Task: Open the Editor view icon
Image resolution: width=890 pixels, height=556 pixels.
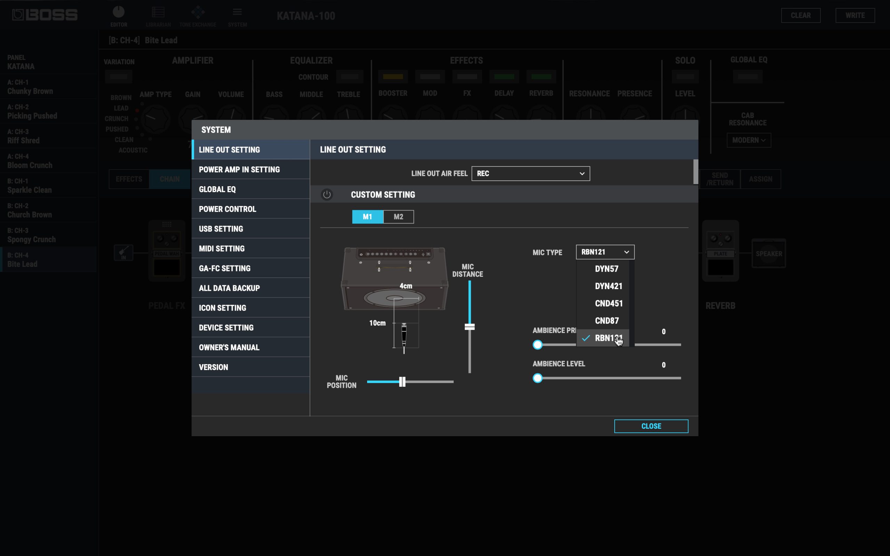Action: pyautogui.click(x=119, y=16)
